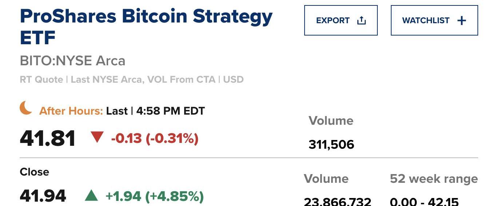Click the Close label
This screenshot has height=206, width=492.
[34, 172]
